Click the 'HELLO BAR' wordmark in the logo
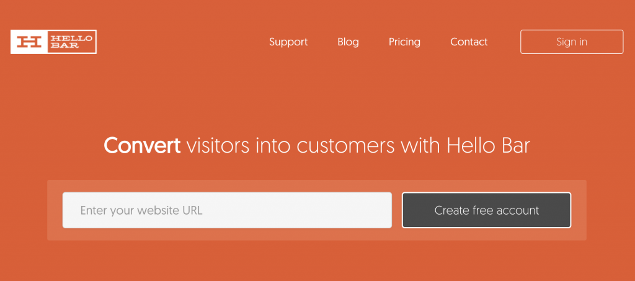The height and width of the screenshot is (281, 635). [71, 42]
